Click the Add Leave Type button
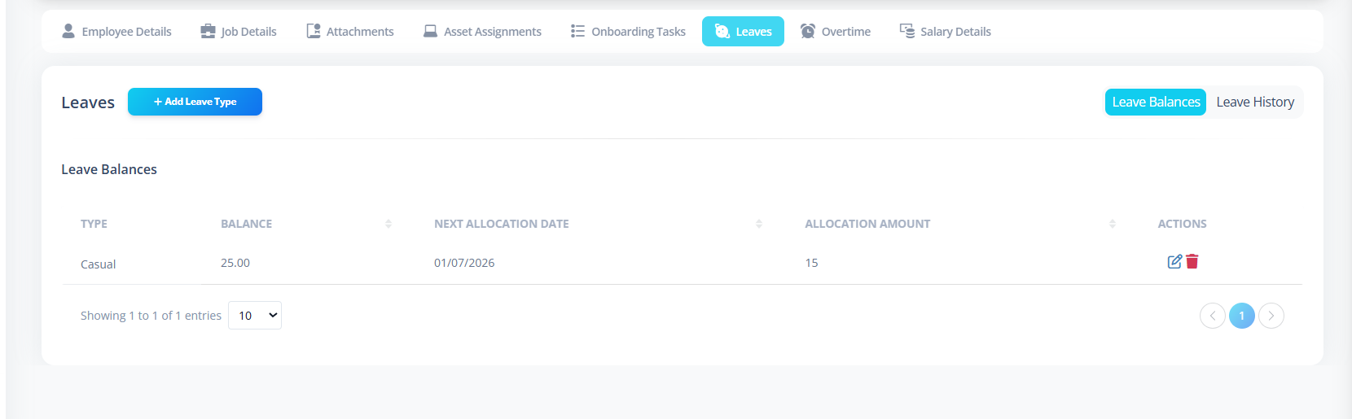This screenshot has height=419, width=1352. coord(195,102)
